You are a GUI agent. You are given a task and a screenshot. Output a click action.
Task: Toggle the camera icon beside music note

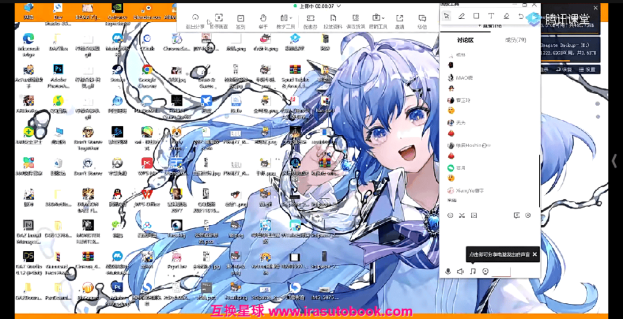[485, 272]
